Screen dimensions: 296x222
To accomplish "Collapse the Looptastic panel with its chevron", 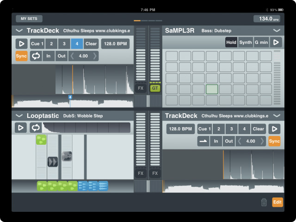I will (19, 116).
